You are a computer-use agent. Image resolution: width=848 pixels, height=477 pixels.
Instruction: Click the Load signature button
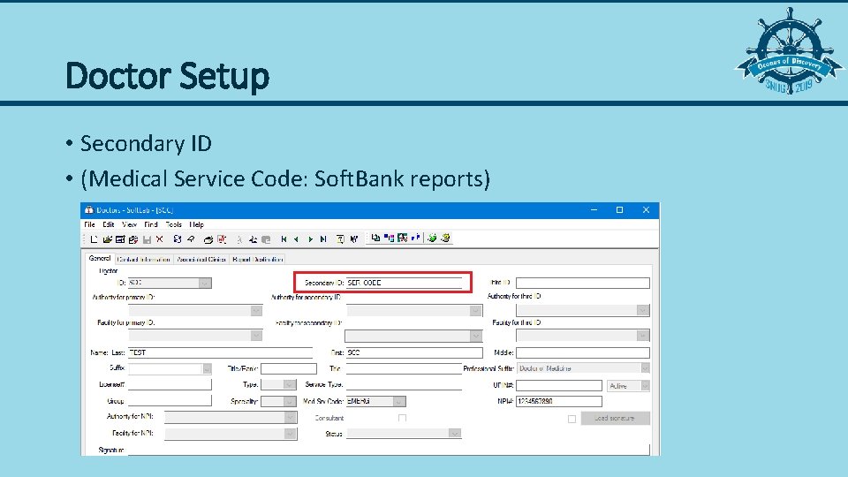[x=616, y=418]
